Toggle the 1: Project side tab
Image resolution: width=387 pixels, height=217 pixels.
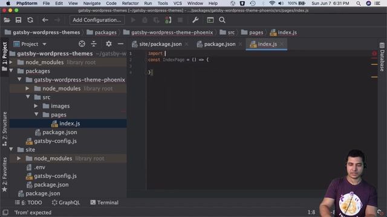pyautogui.click(x=4, y=56)
